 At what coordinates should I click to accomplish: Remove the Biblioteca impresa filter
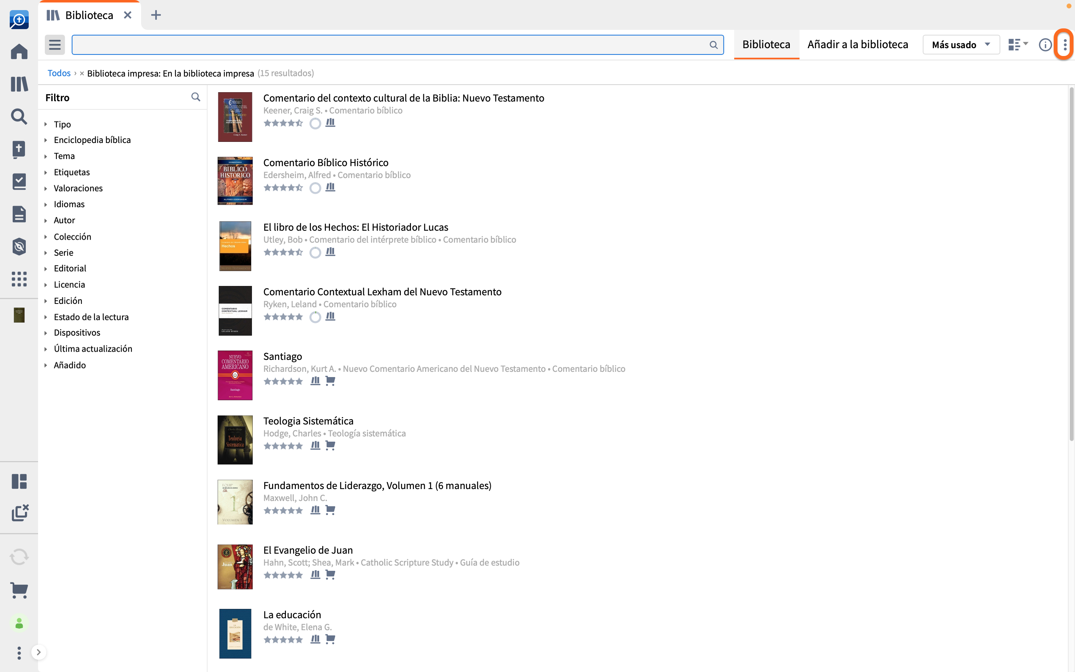point(82,74)
